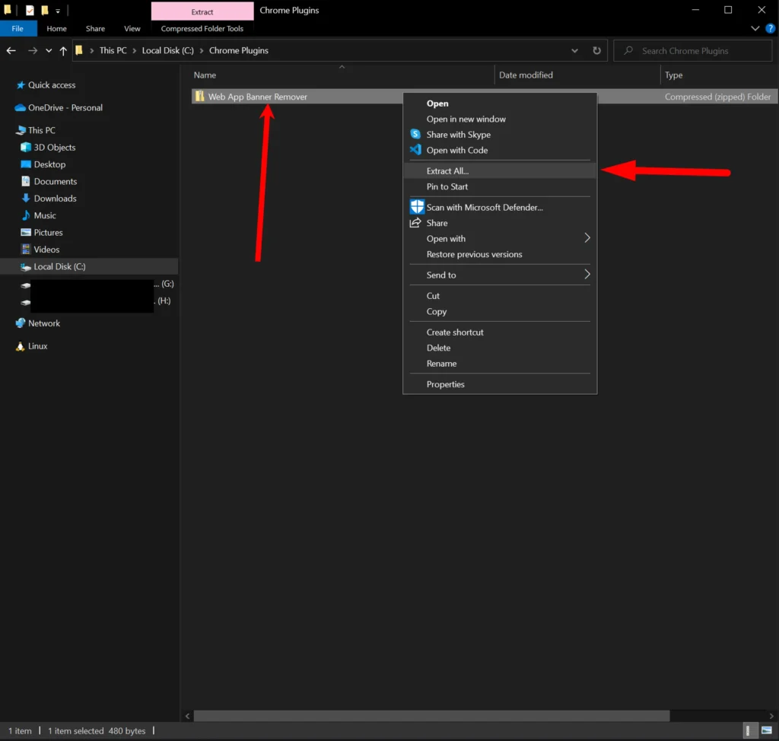Open the 3D Objects folder icon

coord(26,148)
